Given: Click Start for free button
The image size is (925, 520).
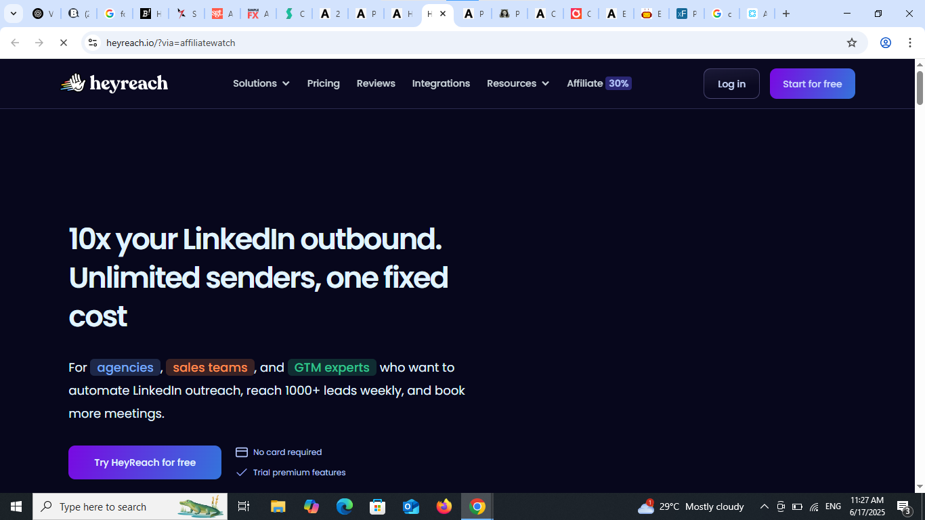Looking at the screenshot, I should click(812, 84).
